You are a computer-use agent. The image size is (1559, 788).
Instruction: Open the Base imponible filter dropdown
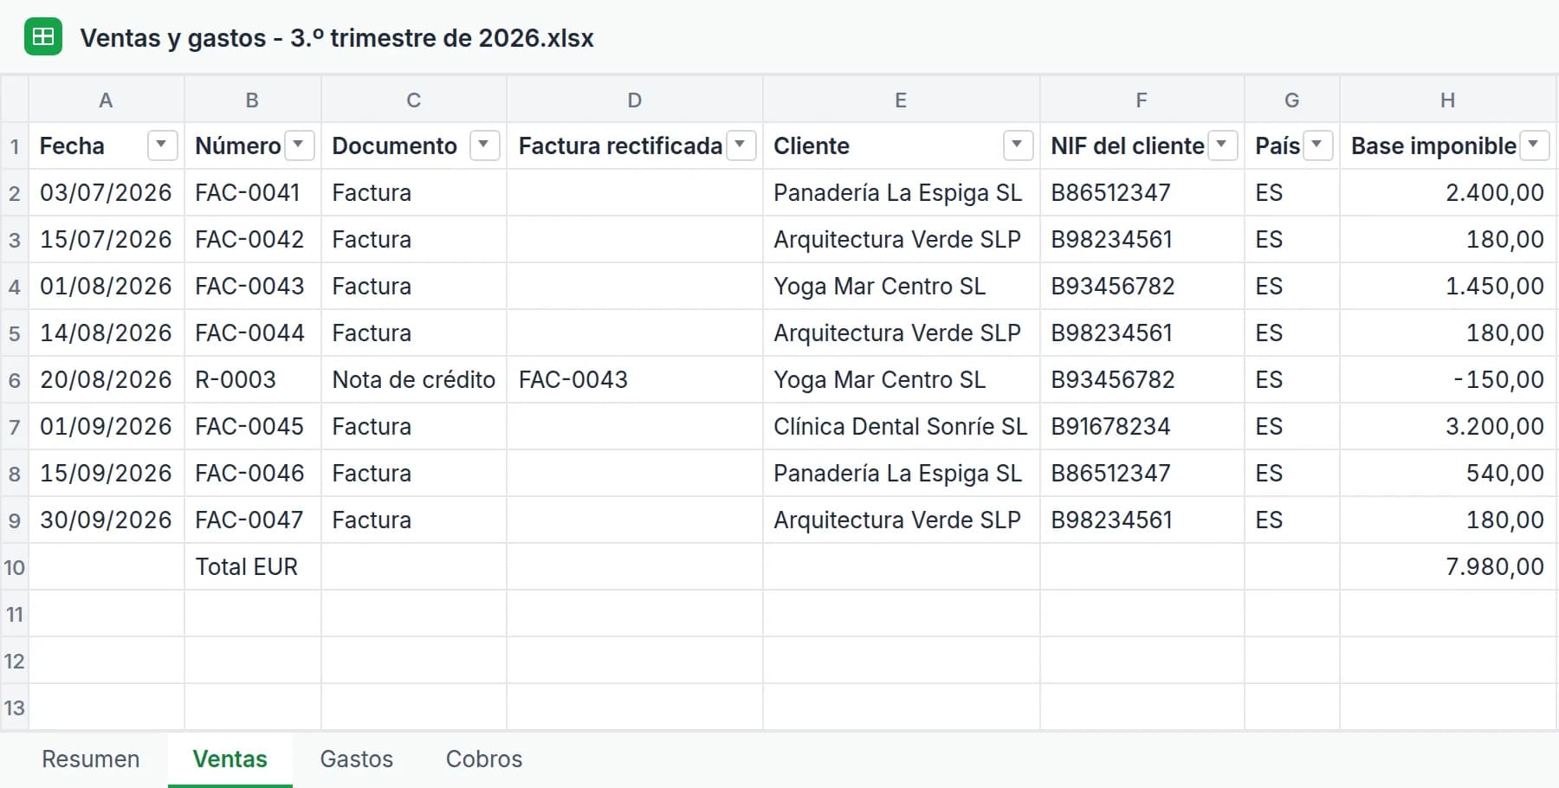click(1534, 145)
